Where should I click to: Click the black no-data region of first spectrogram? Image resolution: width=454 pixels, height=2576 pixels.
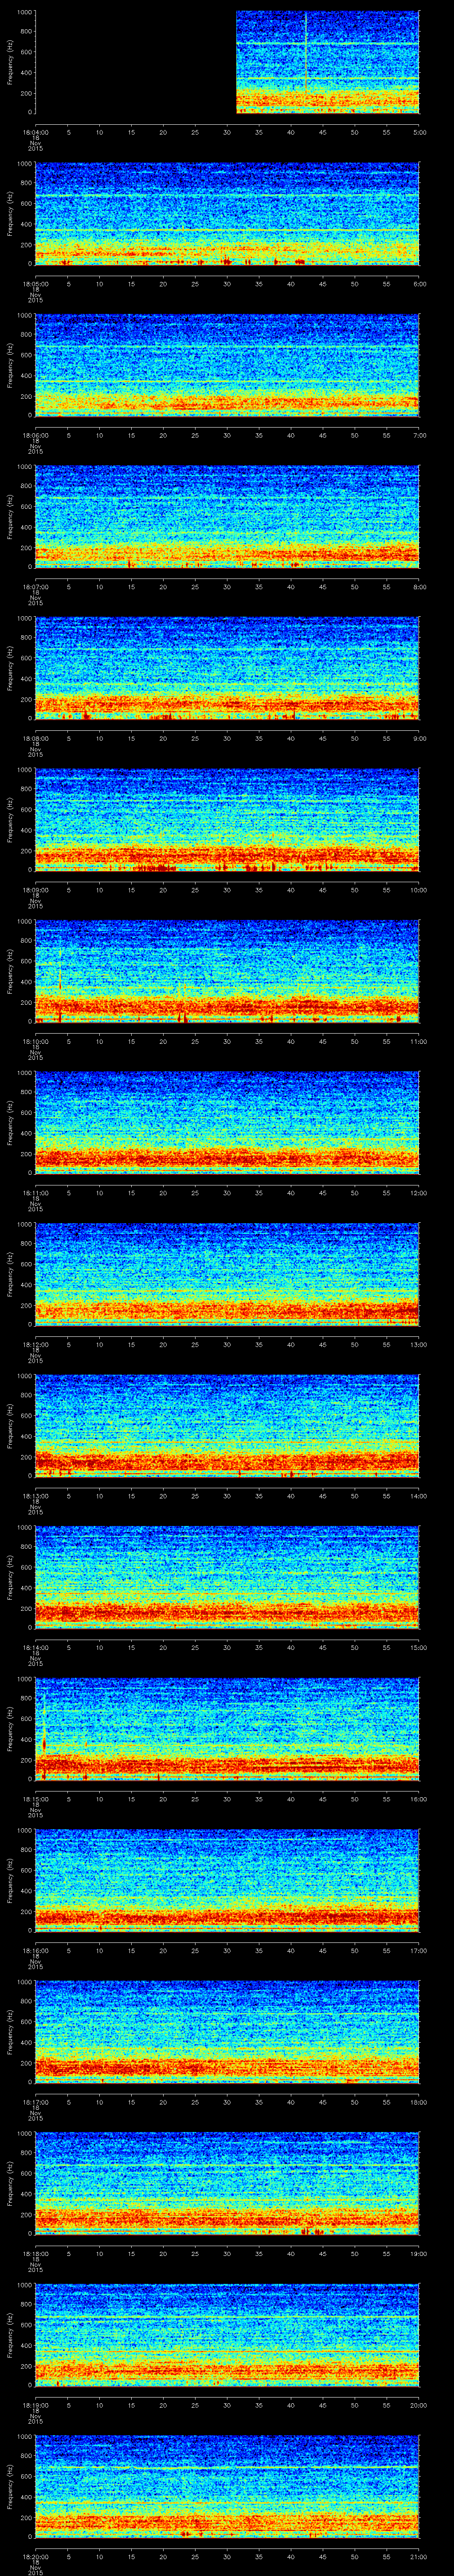click(135, 62)
